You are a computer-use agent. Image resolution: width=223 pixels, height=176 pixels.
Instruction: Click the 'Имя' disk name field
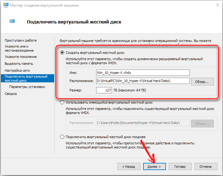(x=143, y=73)
